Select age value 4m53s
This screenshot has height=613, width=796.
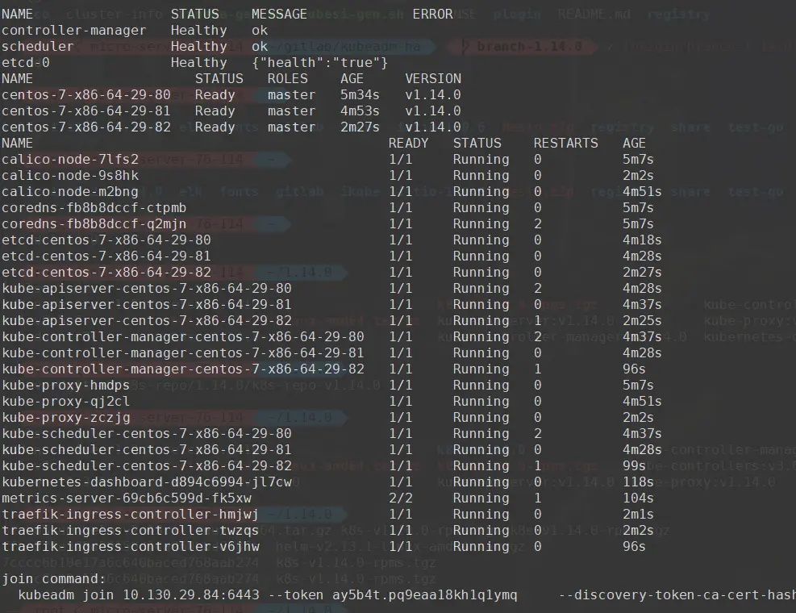click(x=360, y=111)
